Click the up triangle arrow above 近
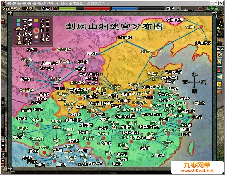Viewport: 225px width, 175px height. pos(3,142)
